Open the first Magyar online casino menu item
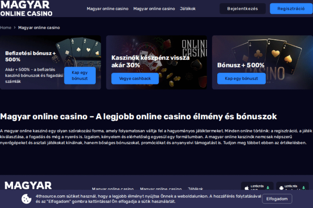 108,9
